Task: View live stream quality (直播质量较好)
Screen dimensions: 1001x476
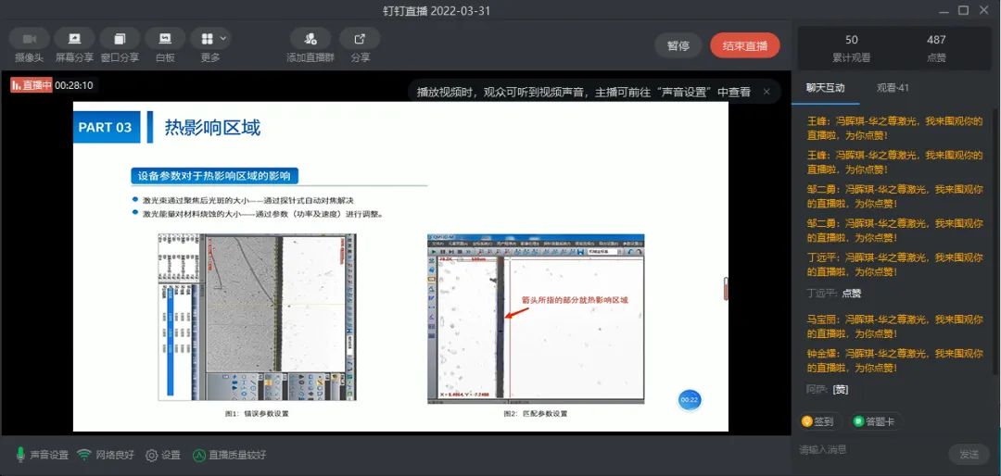Action: (x=199, y=455)
